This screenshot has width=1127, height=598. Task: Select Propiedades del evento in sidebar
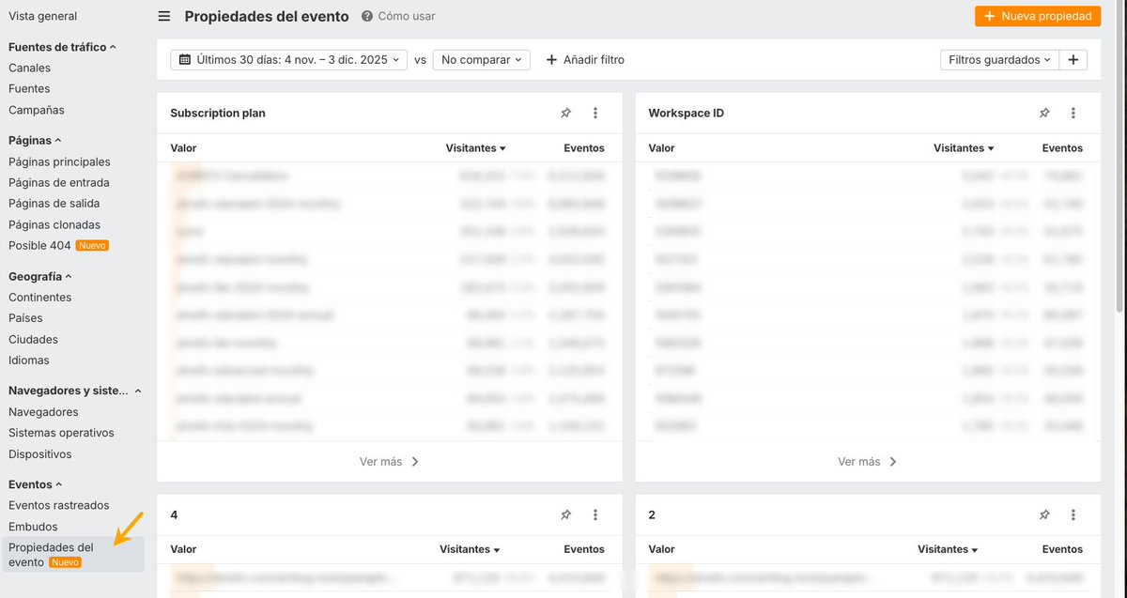pyautogui.click(x=72, y=555)
